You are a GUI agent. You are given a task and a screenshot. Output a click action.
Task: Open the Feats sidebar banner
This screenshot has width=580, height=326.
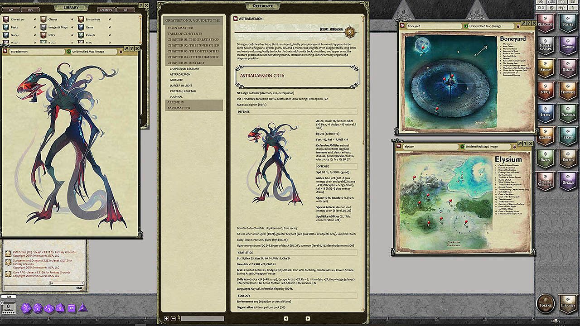(x=567, y=136)
